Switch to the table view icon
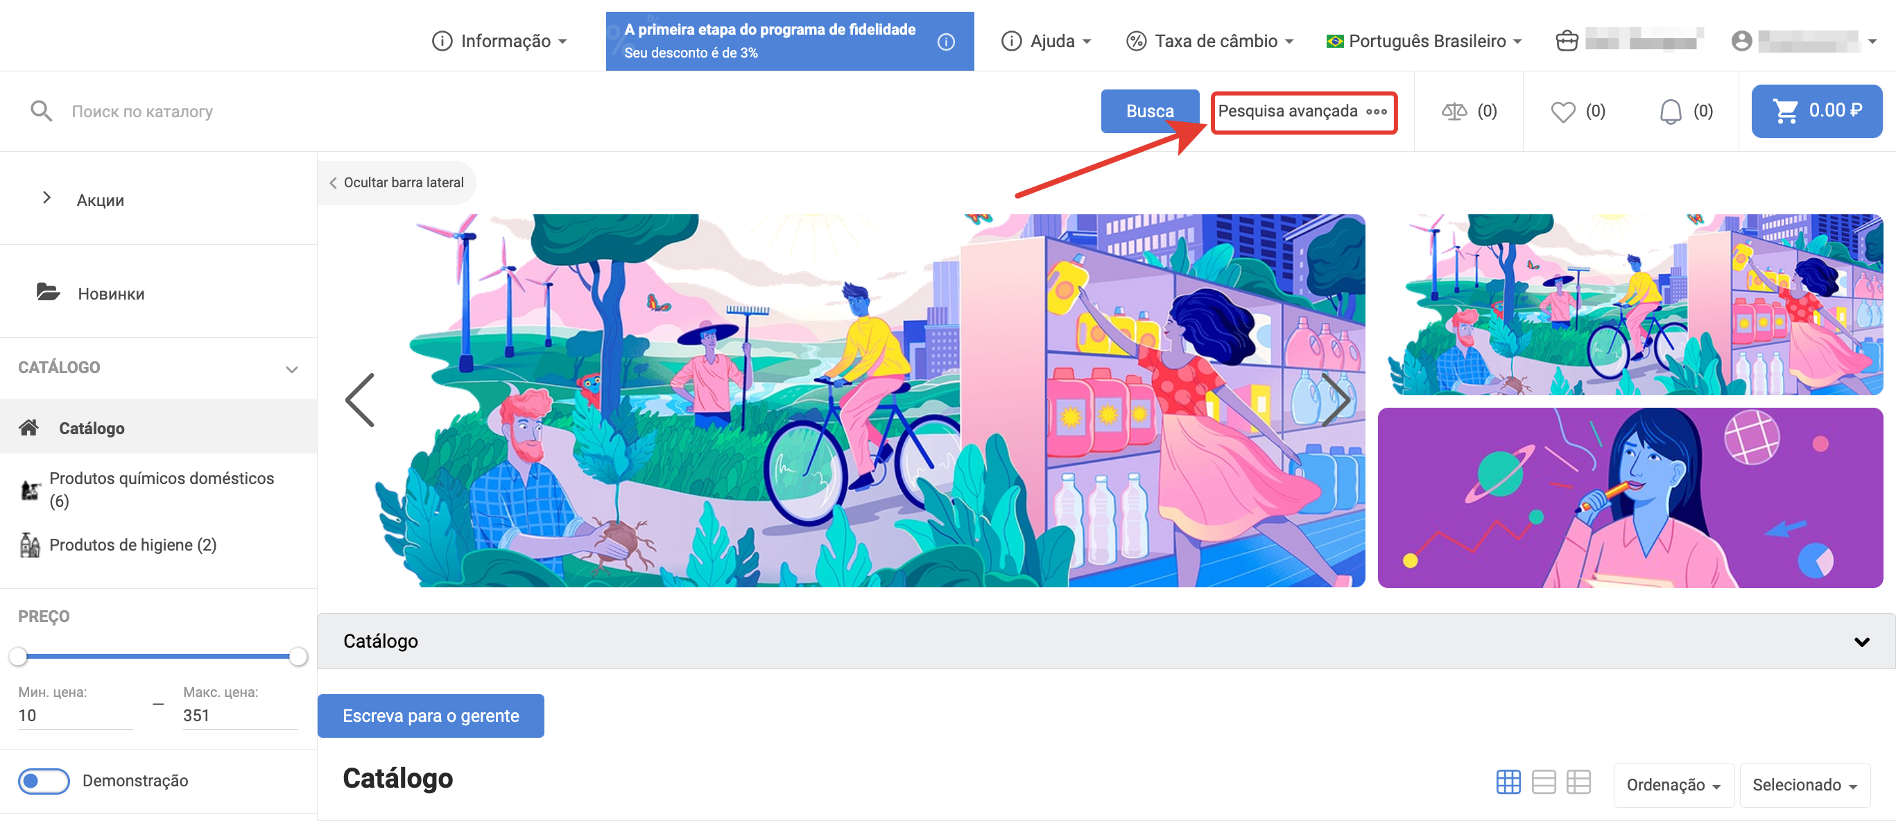The width and height of the screenshot is (1896, 821). tap(1578, 781)
